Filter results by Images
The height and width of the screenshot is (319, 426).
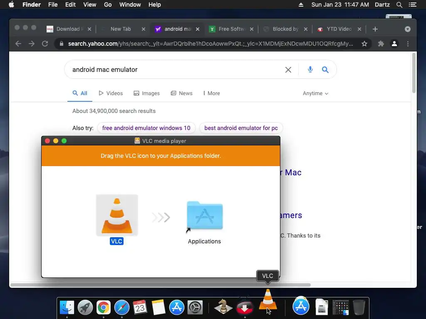pos(147,93)
